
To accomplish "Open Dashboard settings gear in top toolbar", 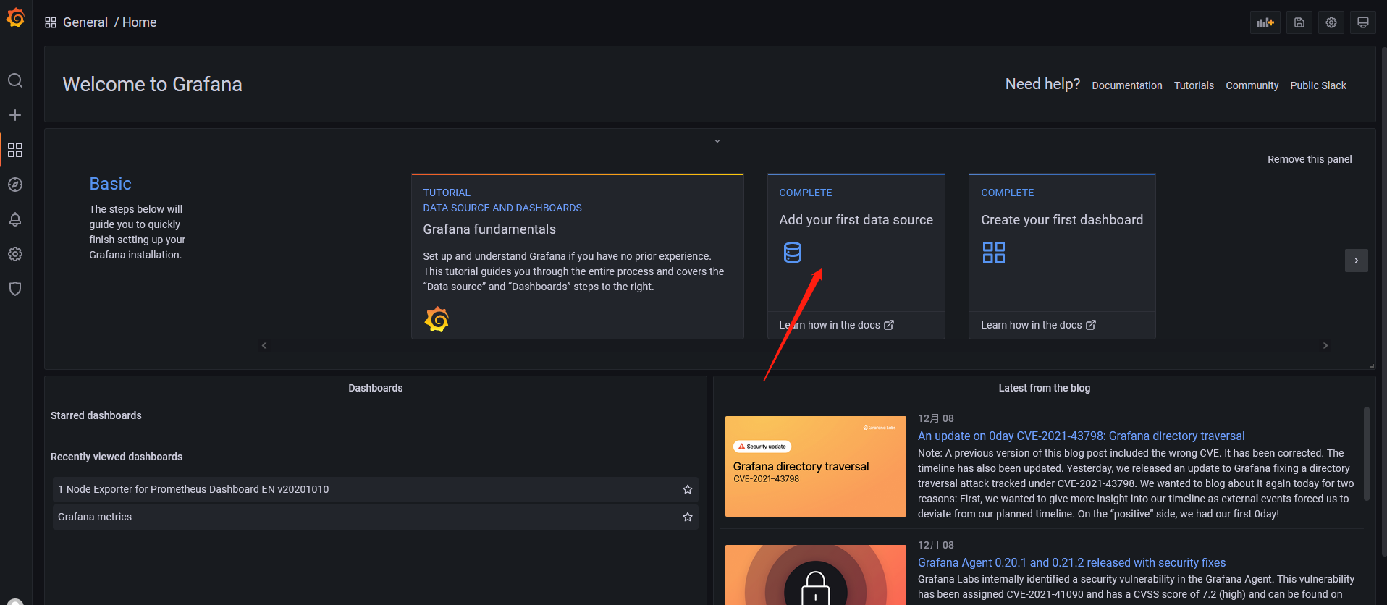I will click(x=1331, y=22).
